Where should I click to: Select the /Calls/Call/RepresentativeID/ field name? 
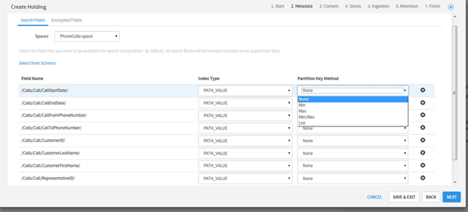click(x=48, y=178)
